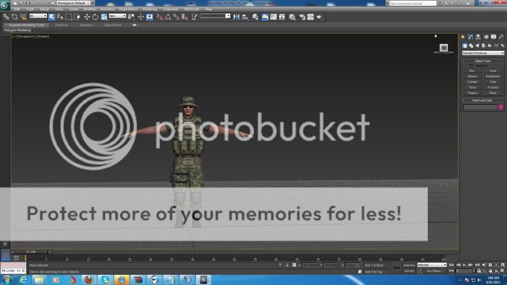Open the Animation menu

tap(107, 9)
